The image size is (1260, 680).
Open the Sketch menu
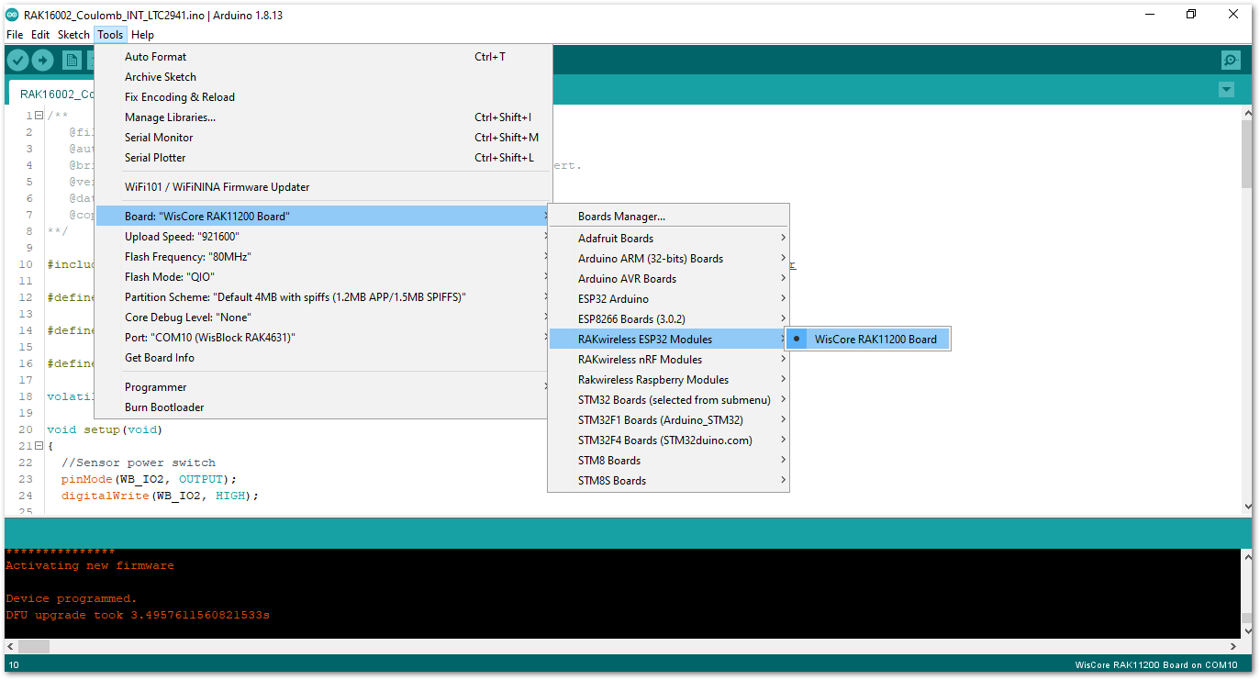(x=73, y=35)
